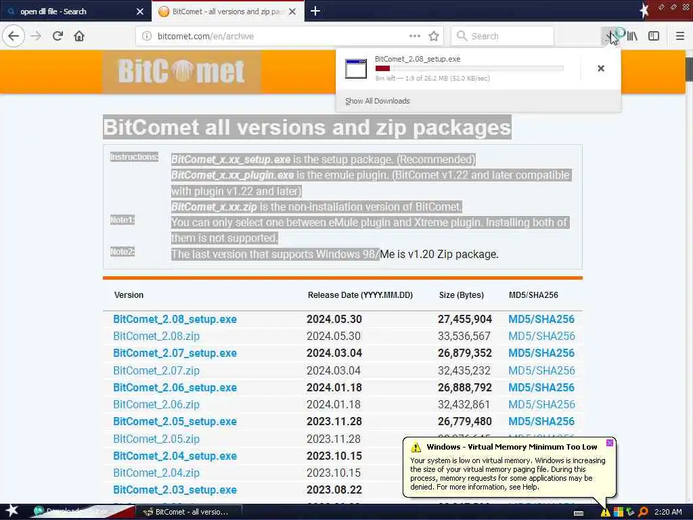Switch to BitComet taskbar window button
693x520 pixels.
point(189,512)
